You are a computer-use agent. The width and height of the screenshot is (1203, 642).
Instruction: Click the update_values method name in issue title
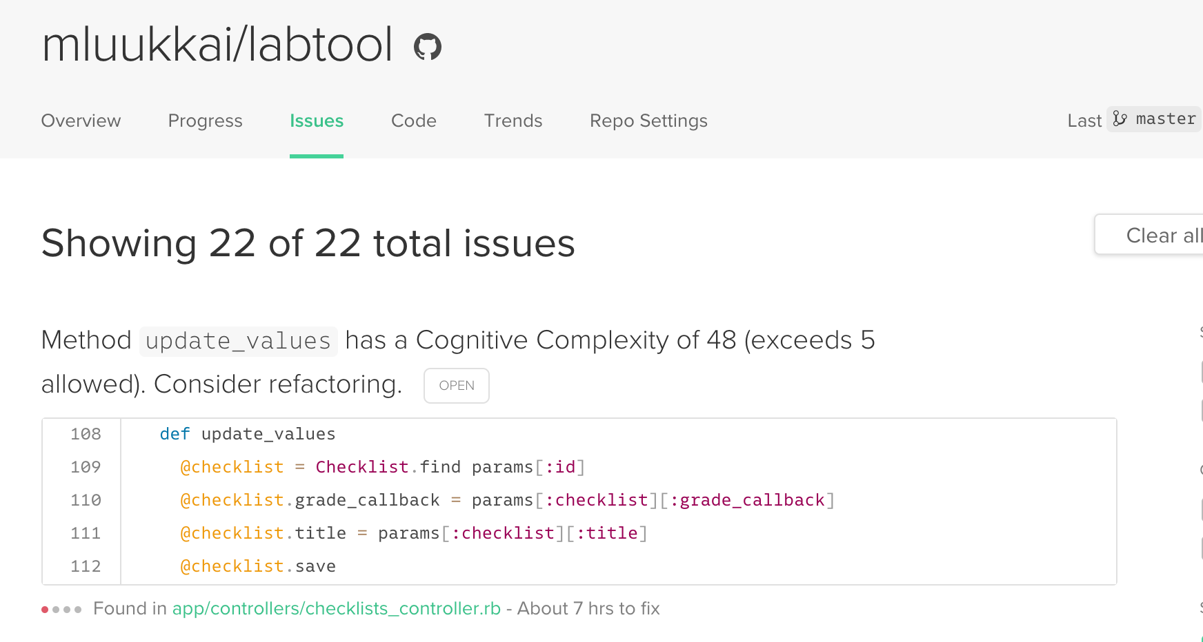click(238, 341)
